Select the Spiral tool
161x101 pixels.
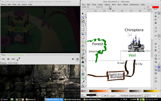point(83,46)
